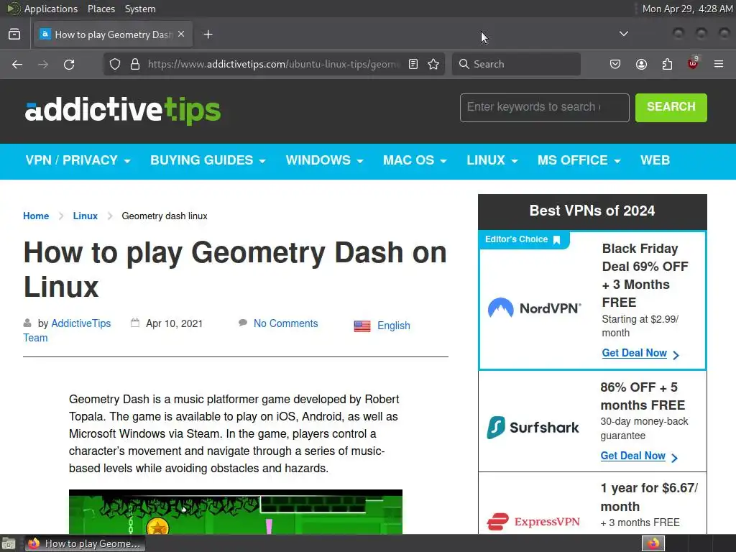
Task: Expand the BUYING GUIDES menu
Action: click(208, 160)
